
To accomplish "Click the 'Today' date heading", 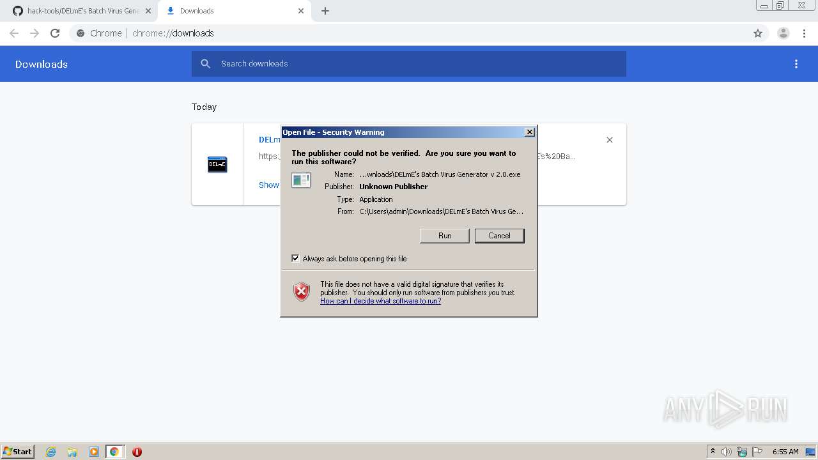I will coord(204,107).
